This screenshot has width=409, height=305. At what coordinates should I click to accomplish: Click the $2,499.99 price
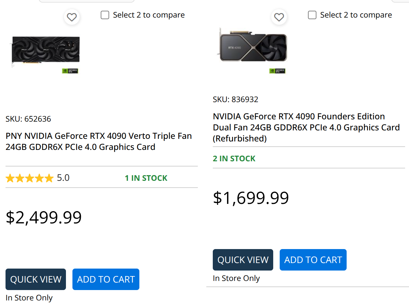click(44, 218)
